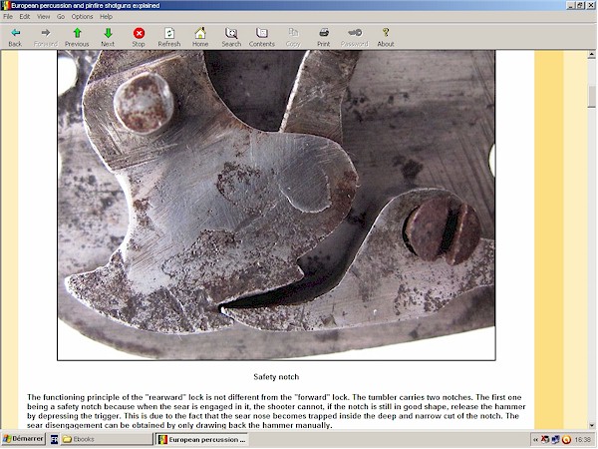Click the application icon in title bar
Image resolution: width=598 pixels, height=449 pixels.
(x=6, y=5)
